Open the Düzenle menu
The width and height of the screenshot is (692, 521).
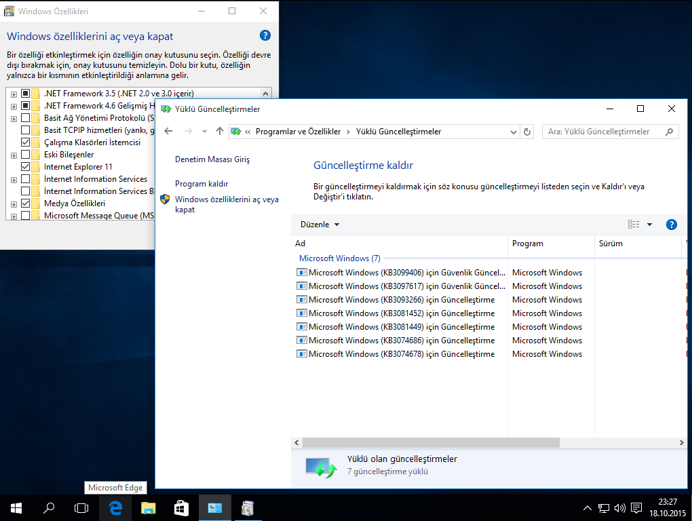click(320, 225)
